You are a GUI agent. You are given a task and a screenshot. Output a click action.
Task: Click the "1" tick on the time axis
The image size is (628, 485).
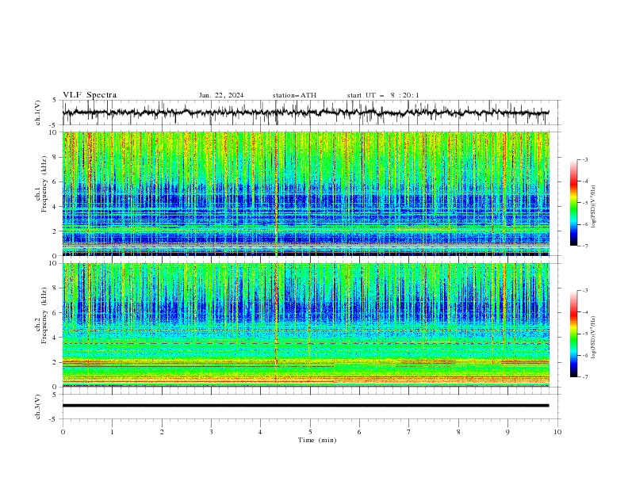point(112,432)
